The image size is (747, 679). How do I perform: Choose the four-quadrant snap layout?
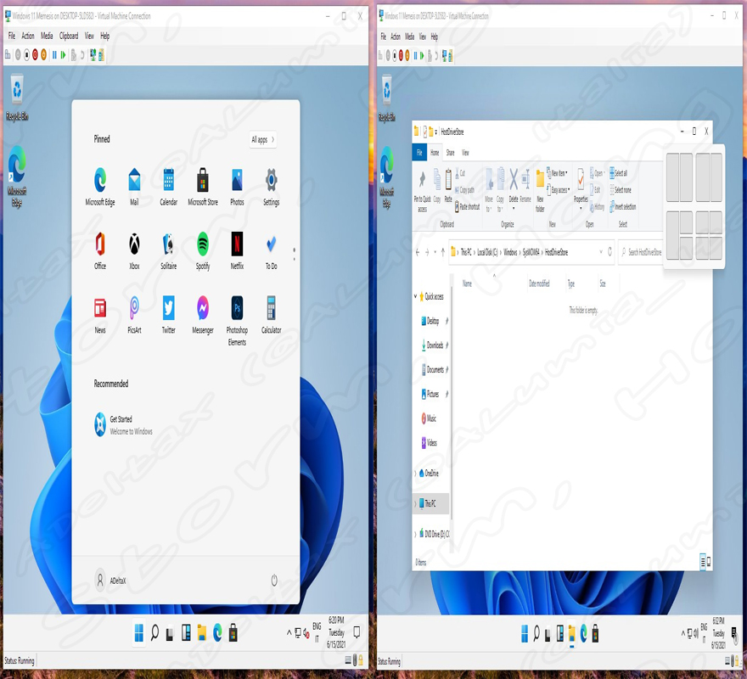[709, 235]
